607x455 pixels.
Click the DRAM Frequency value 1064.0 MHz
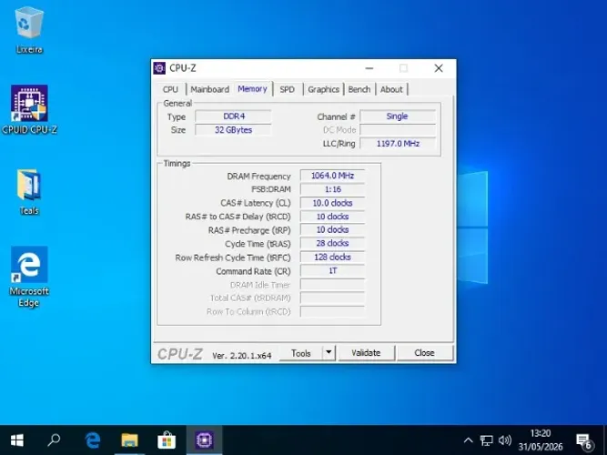pyautogui.click(x=332, y=176)
